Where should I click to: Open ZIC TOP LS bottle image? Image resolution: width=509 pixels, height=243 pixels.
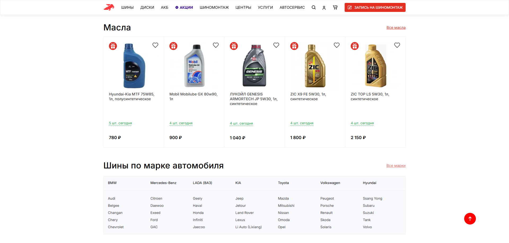(375, 66)
